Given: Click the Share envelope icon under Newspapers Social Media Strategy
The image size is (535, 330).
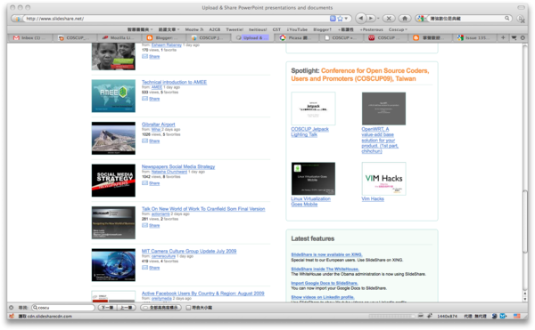Looking at the screenshot, I should pyautogui.click(x=144, y=183).
